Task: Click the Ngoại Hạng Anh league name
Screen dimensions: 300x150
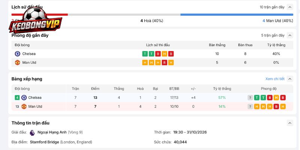Action: click(x=52, y=132)
